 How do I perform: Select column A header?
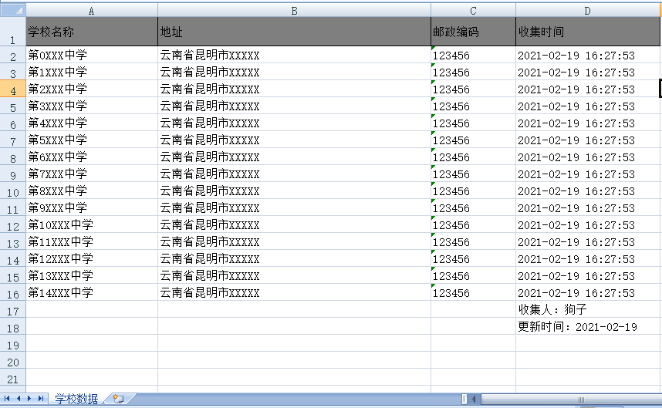tap(92, 11)
